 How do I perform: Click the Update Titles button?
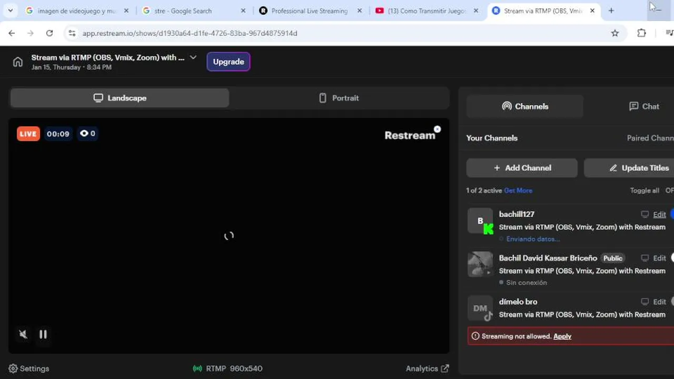[629, 168]
